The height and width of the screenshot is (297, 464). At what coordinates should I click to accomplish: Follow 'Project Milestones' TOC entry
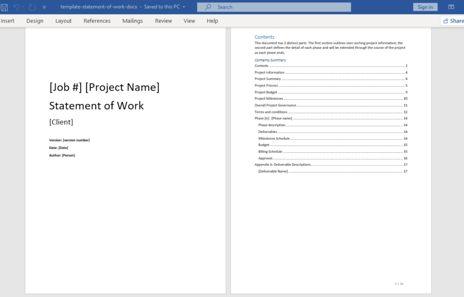[x=331, y=99]
